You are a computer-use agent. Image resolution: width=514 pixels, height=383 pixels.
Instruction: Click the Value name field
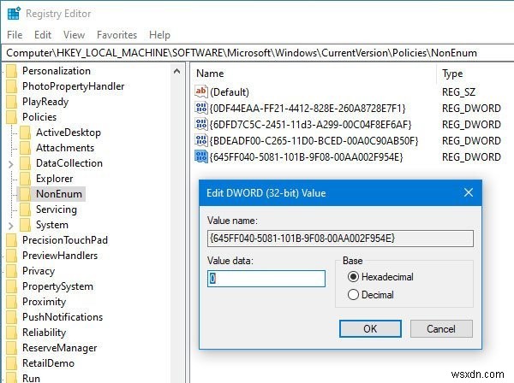point(340,239)
